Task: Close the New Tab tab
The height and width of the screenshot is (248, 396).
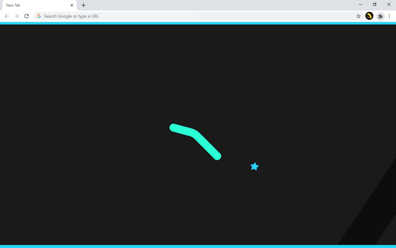Action: pyautogui.click(x=71, y=5)
